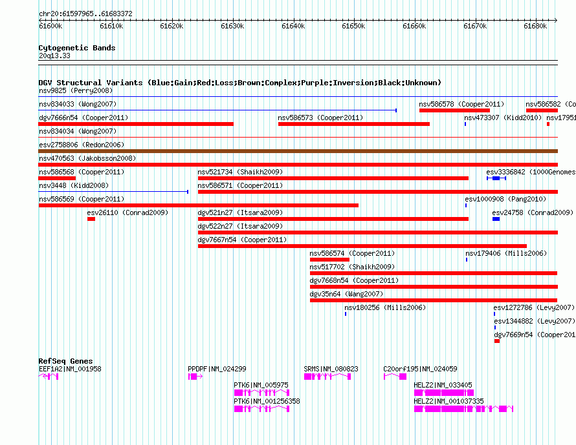Click the Cytogenetic Bands track title
The height and width of the screenshot is (445, 576).
(77, 48)
